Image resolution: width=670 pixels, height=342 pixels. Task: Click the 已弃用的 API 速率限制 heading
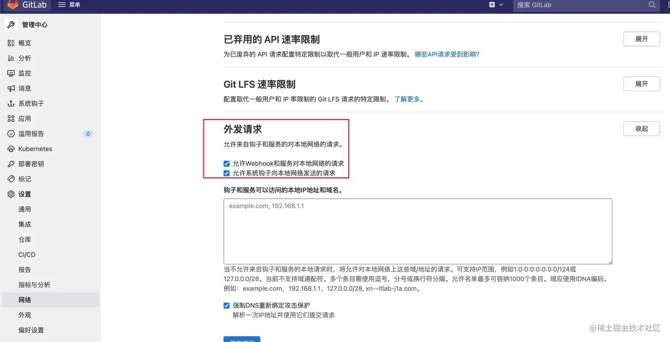[x=272, y=39]
